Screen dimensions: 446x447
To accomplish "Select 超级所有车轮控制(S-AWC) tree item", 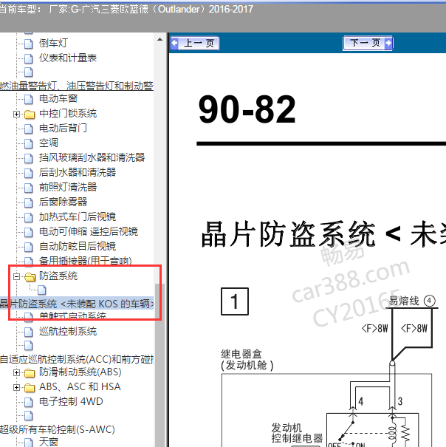I will [58, 429].
